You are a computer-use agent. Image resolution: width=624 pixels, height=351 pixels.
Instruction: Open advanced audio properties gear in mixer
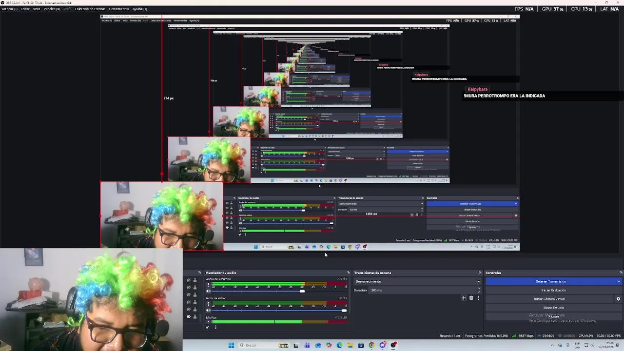pyautogui.click(x=208, y=327)
